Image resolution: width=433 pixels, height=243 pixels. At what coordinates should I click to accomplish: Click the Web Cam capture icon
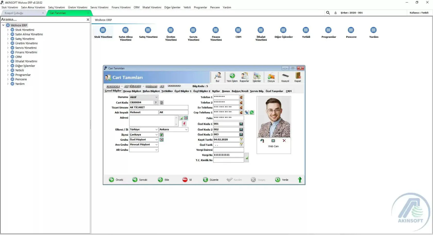(273, 141)
